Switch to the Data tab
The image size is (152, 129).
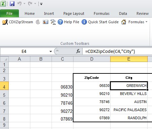(x=123, y=13)
